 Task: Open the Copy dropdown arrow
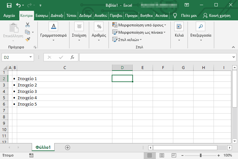[33, 32]
